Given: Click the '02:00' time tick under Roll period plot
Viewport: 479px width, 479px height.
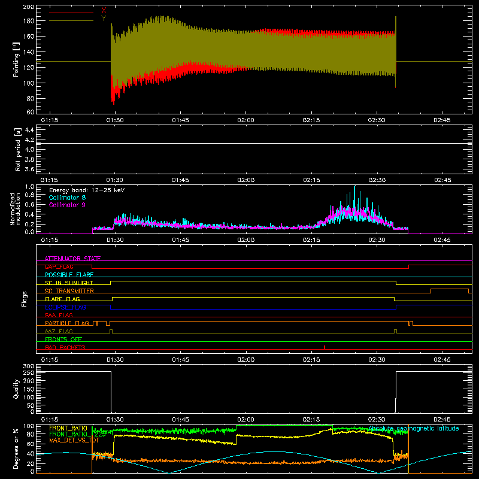Looking at the screenshot, I should [245, 180].
